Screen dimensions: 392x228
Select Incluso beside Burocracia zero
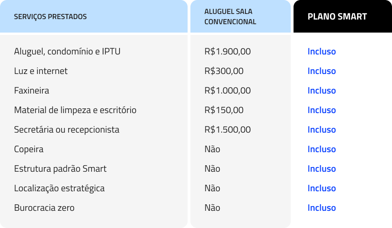[322, 208]
